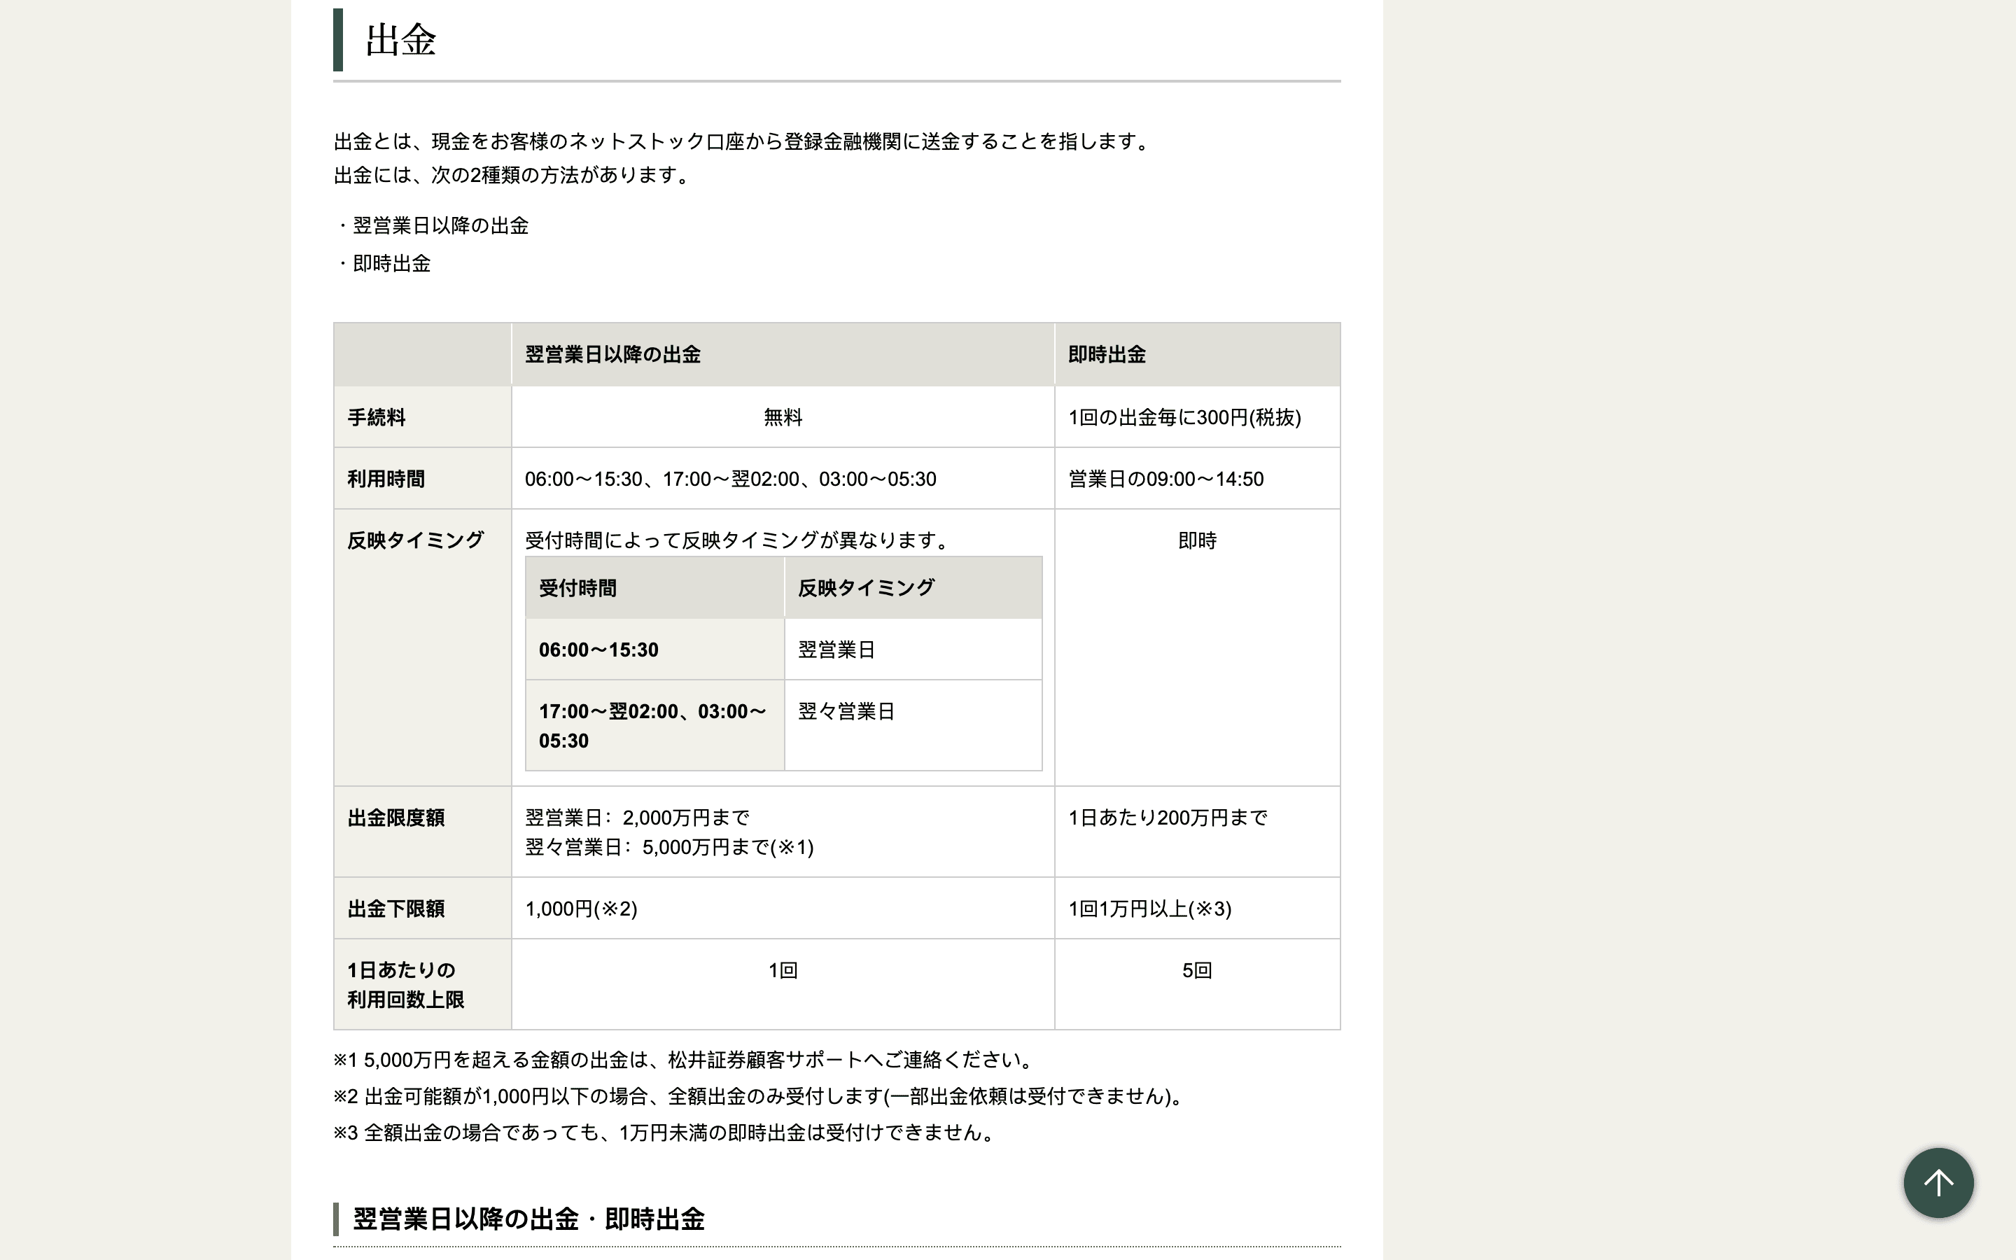Click the 反映タイミング row label
Image resolution: width=2016 pixels, height=1260 pixels.
pyautogui.click(x=416, y=541)
